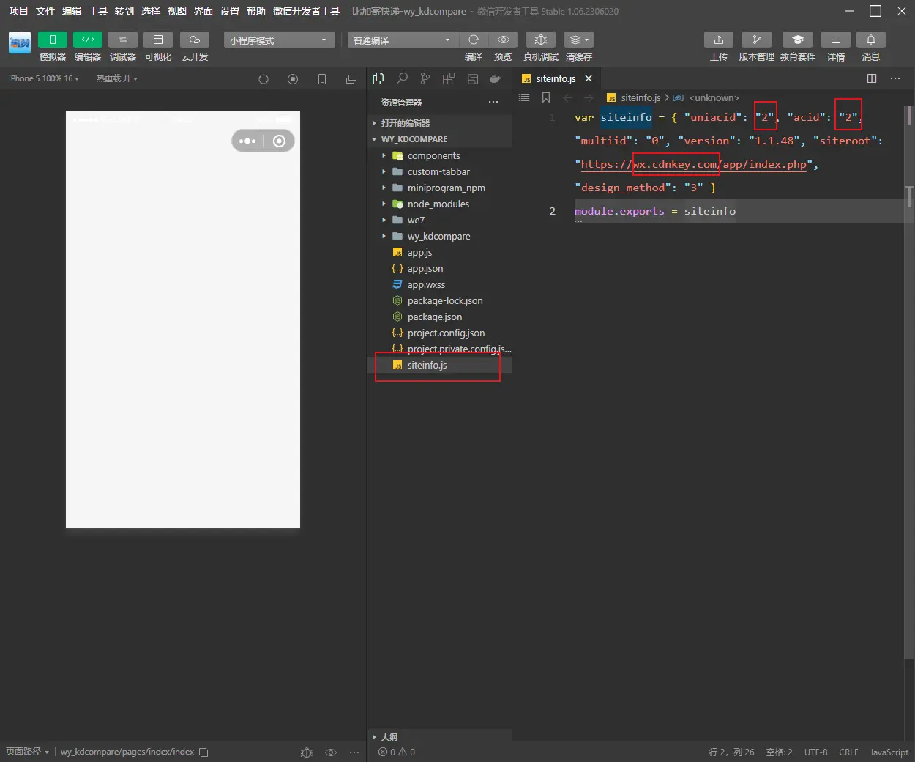The height and width of the screenshot is (762, 915).
Task: Click the 清缓存 clear cache icon
Action: [x=579, y=40]
